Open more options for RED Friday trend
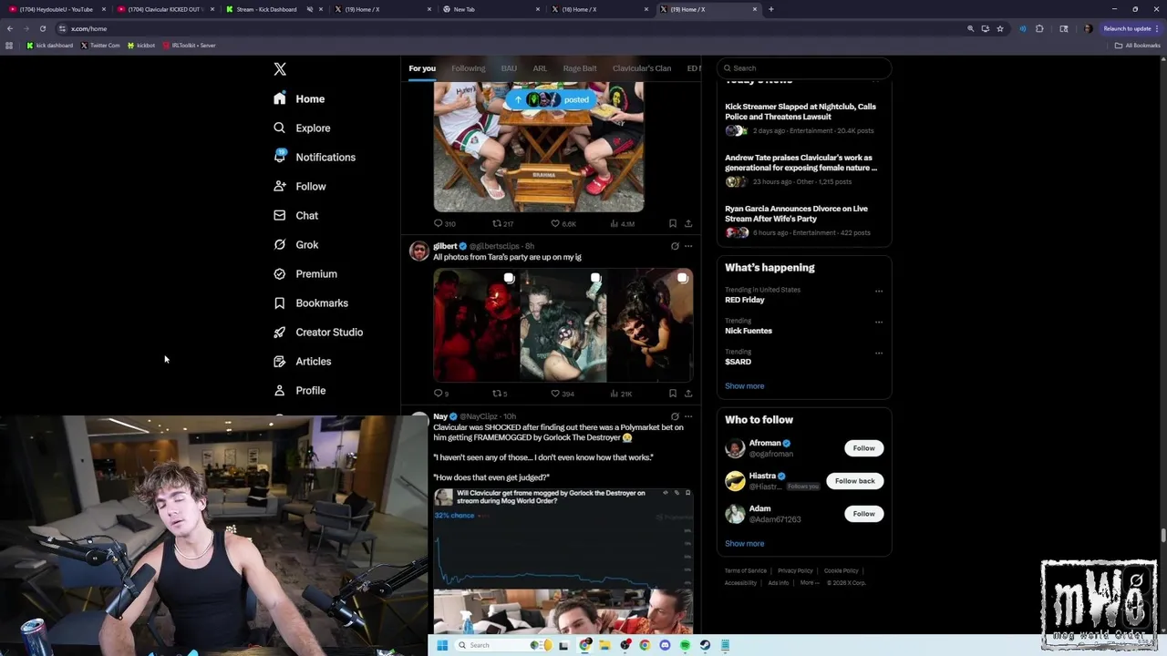The image size is (1167, 656). tap(879, 292)
